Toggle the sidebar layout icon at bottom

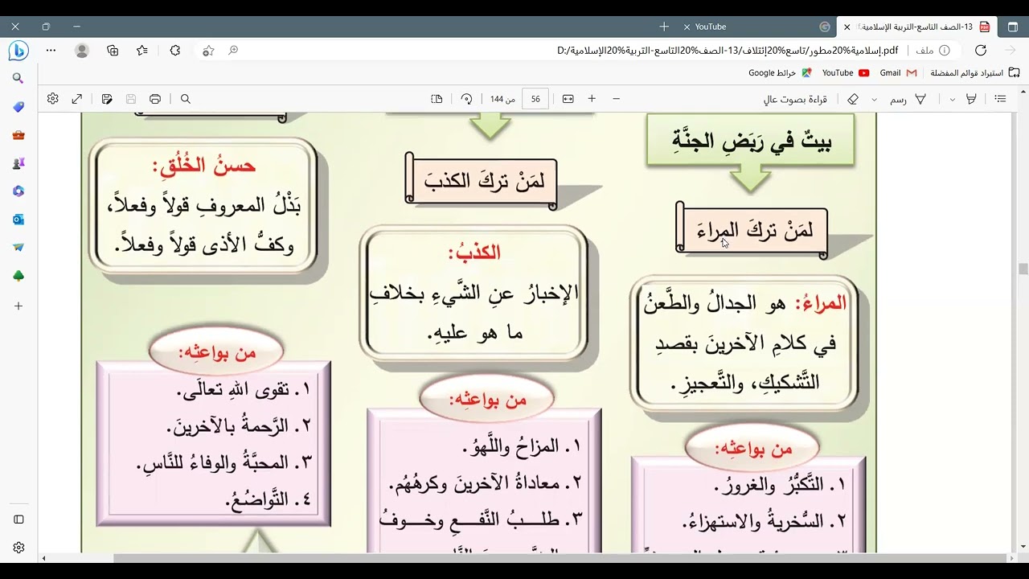coord(18,519)
